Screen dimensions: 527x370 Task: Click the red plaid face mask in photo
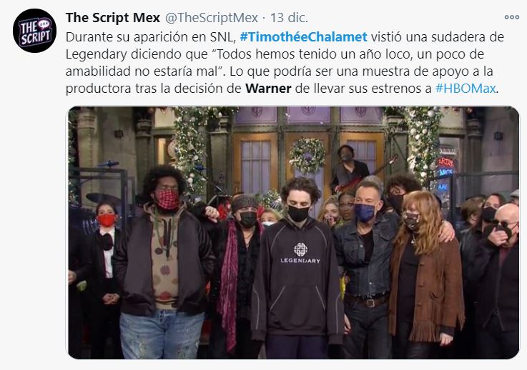[167, 199]
